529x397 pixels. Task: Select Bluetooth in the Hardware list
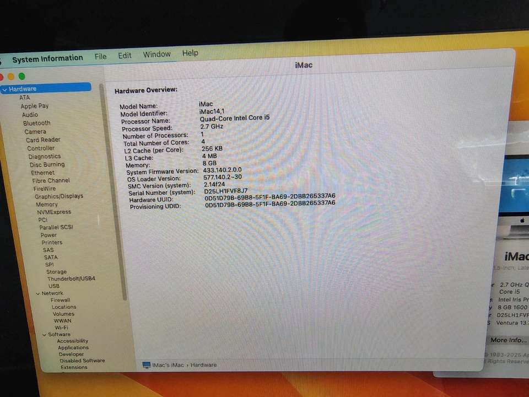(x=36, y=123)
